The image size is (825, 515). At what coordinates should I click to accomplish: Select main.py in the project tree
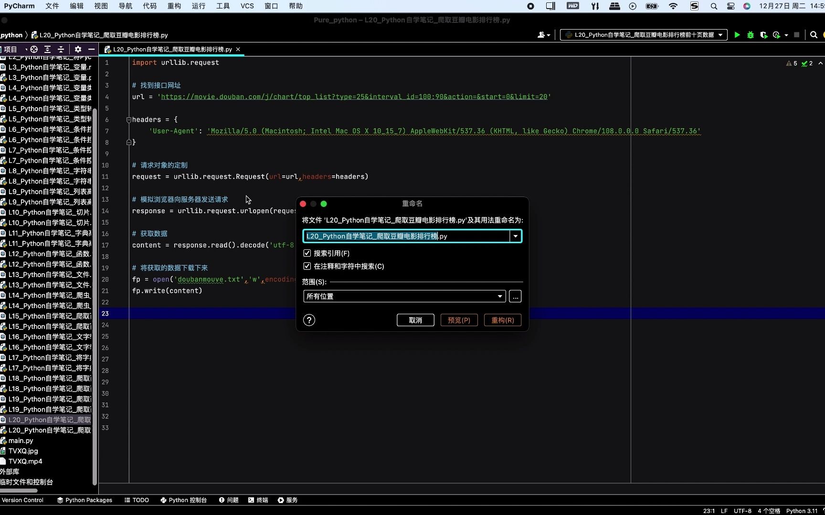point(21,441)
